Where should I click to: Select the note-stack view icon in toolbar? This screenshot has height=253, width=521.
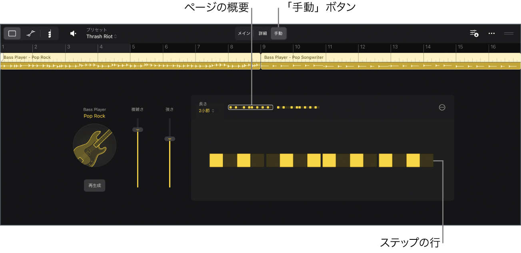(x=50, y=34)
